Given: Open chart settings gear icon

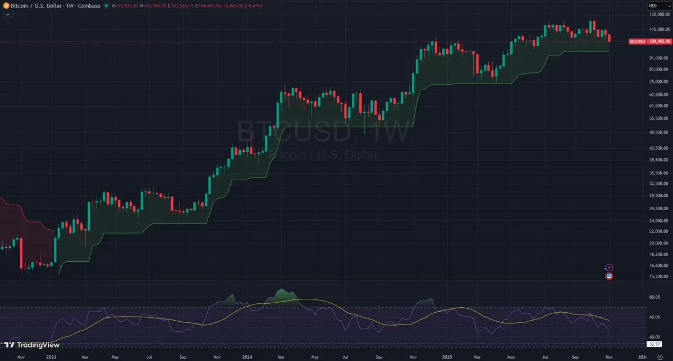Looking at the screenshot, I should [660, 357].
